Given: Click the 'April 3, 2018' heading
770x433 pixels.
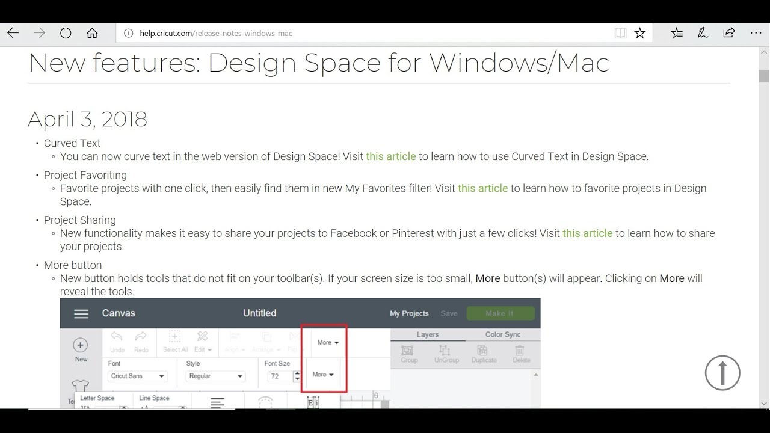Looking at the screenshot, I should click(x=87, y=119).
